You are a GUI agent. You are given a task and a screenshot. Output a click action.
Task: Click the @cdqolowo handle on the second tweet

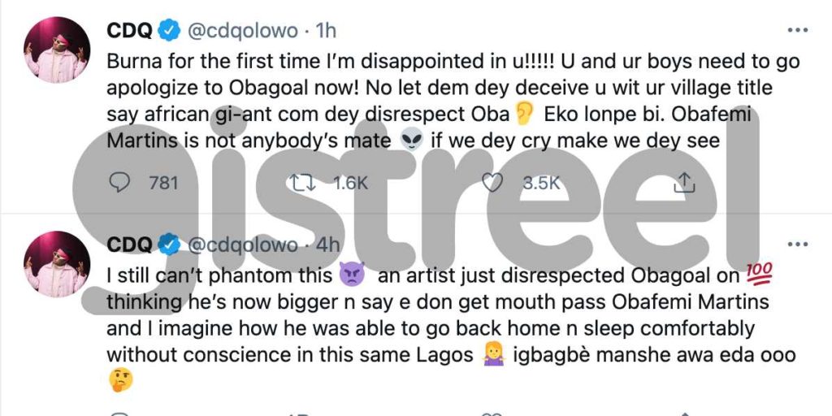pyautogui.click(x=243, y=245)
